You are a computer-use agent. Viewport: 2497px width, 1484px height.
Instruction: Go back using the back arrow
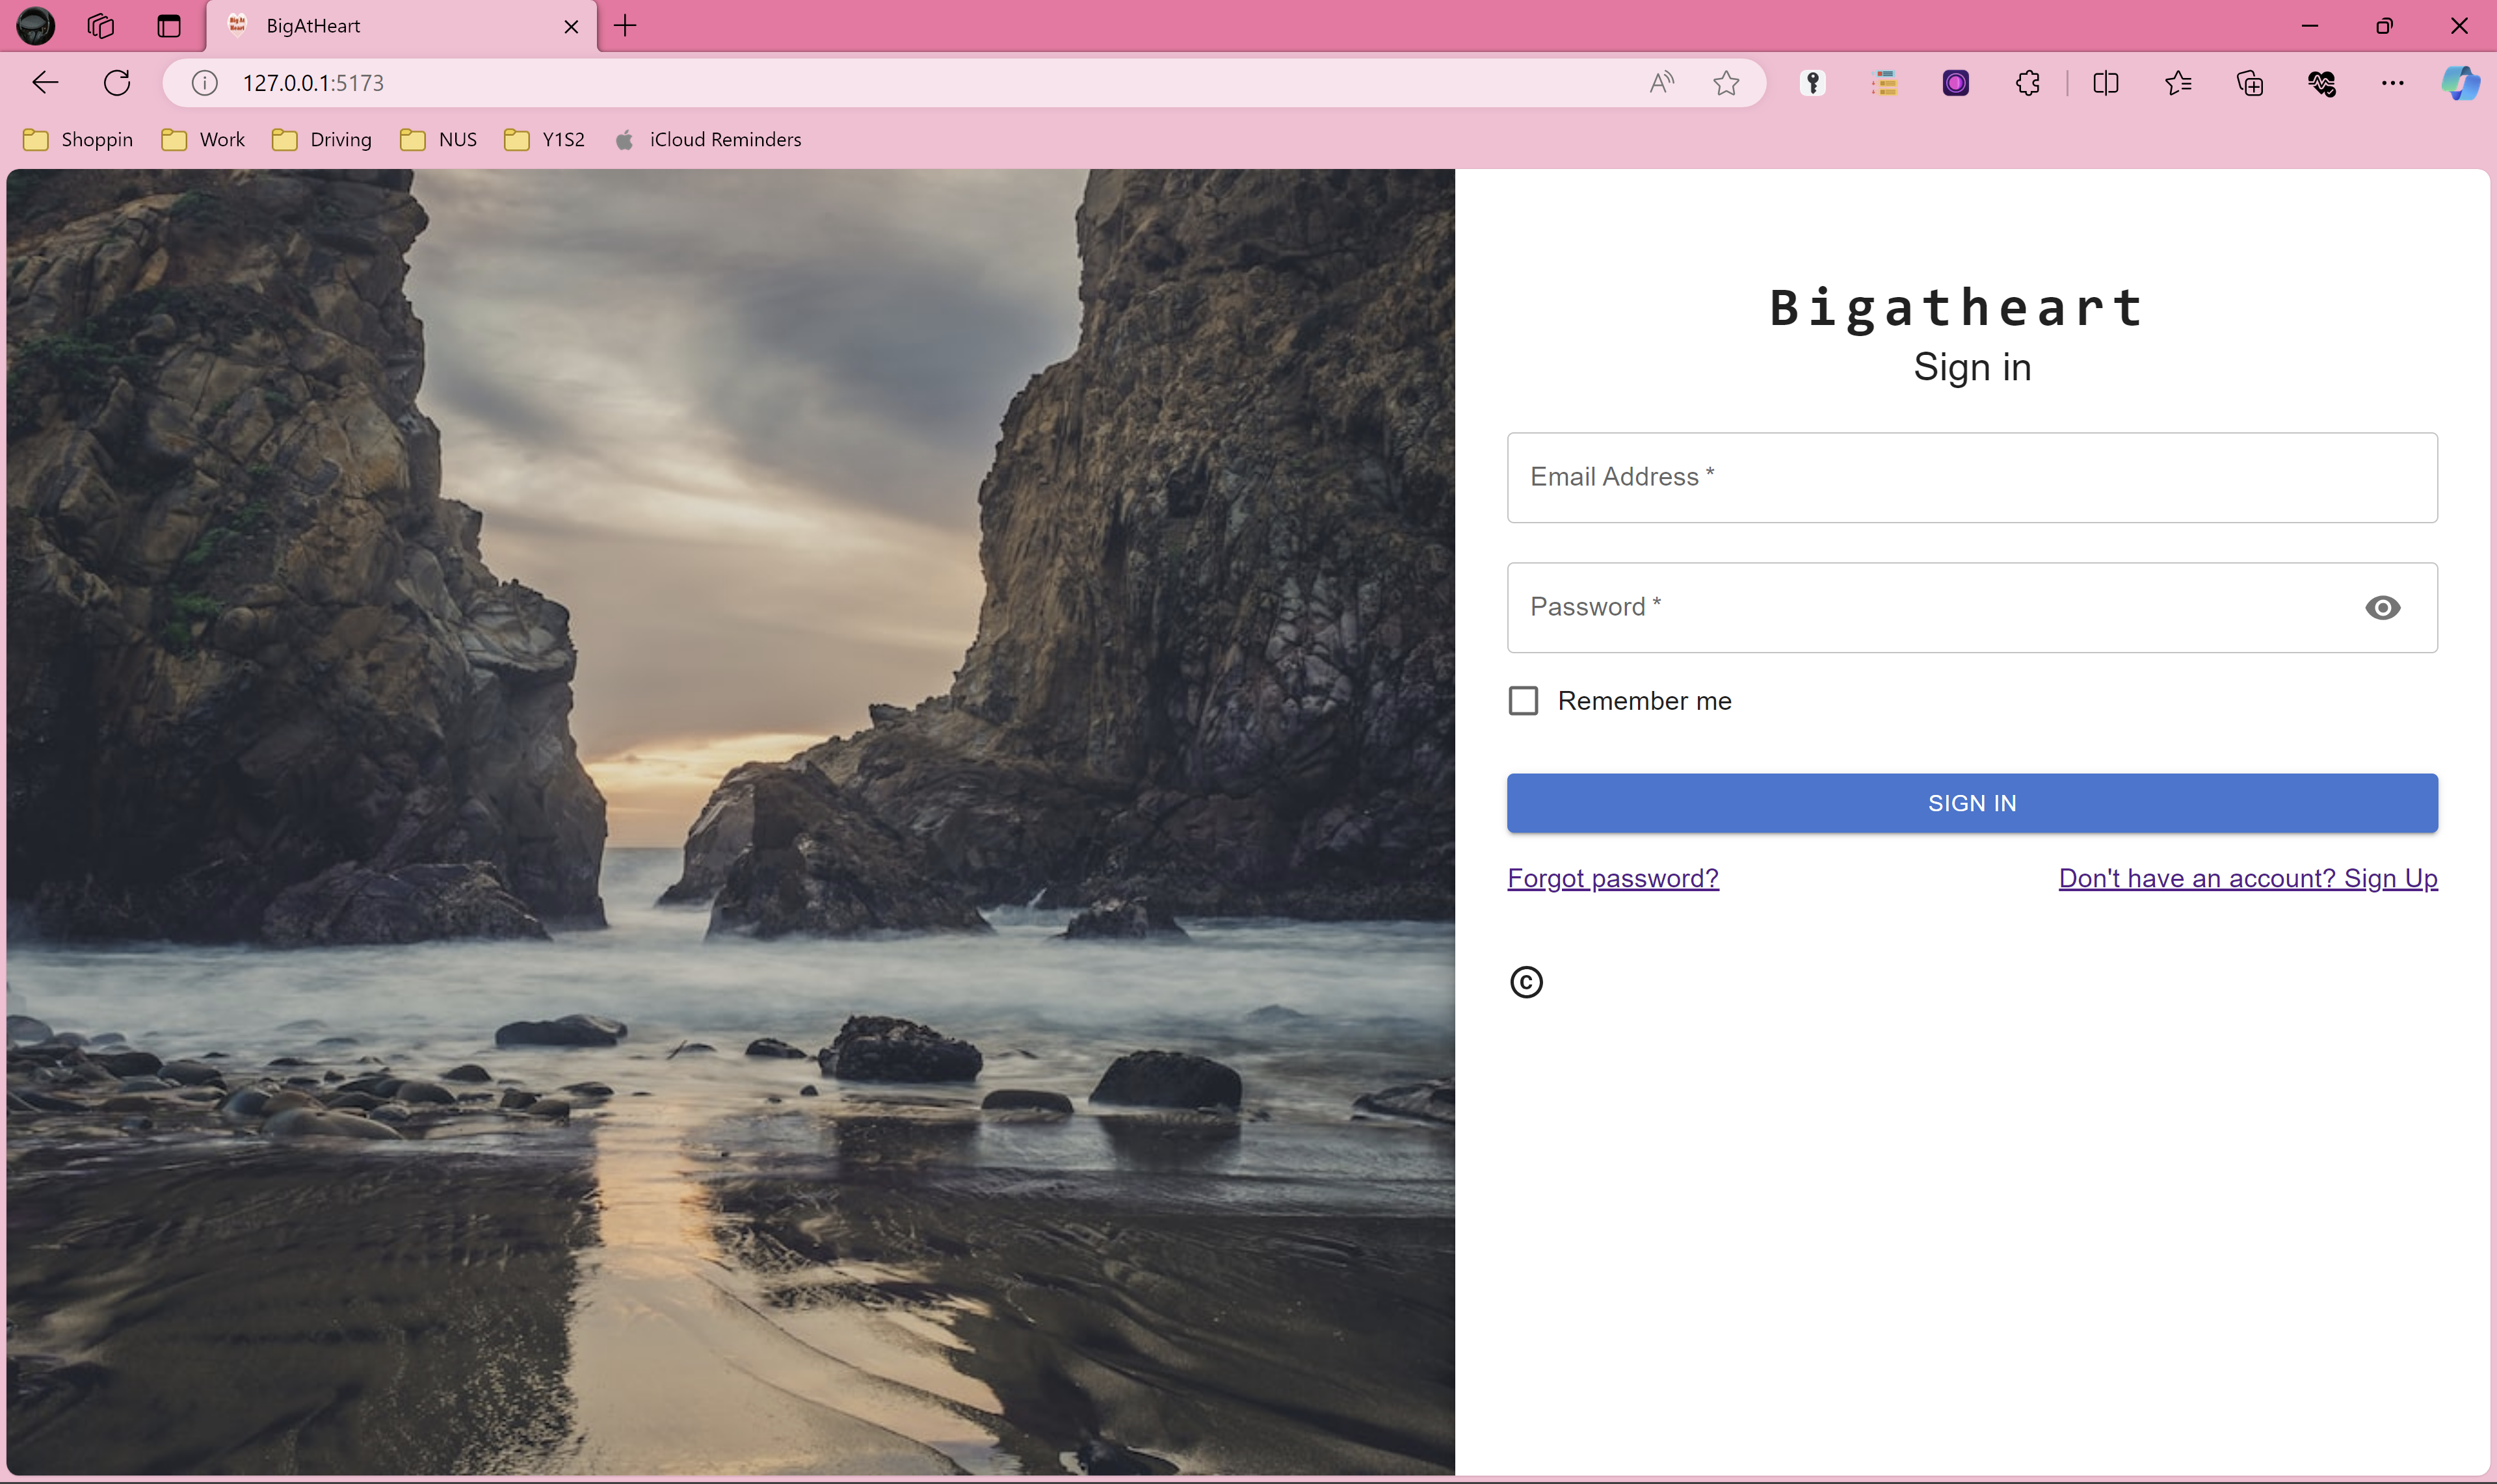45,83
